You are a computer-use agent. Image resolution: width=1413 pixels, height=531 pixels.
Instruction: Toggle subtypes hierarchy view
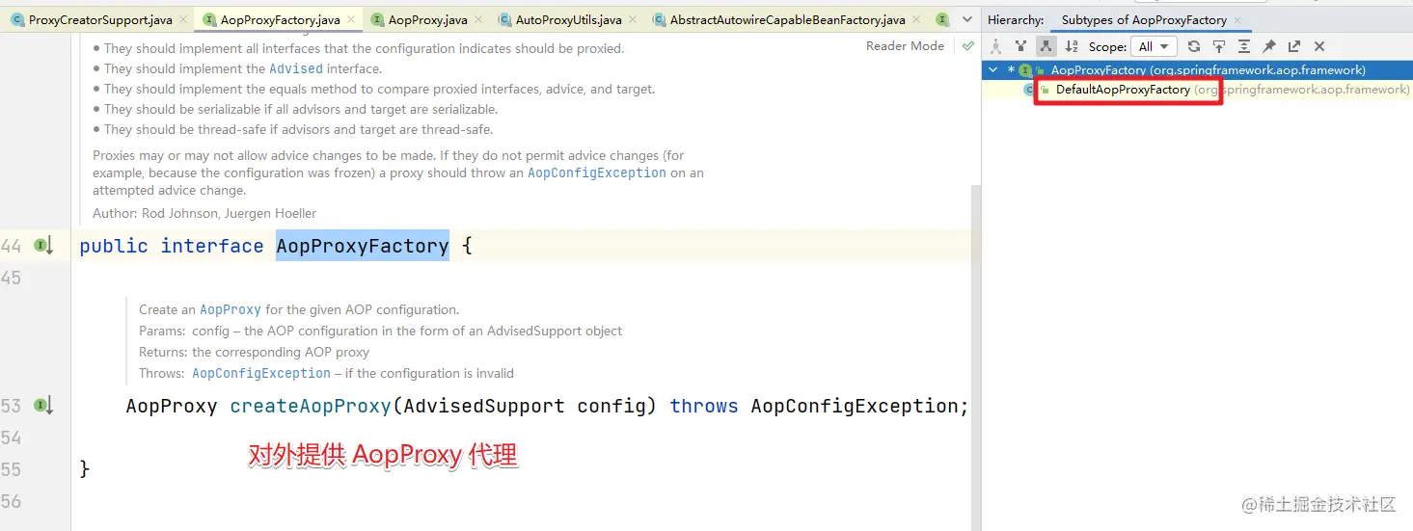[x=1046, y=46]
